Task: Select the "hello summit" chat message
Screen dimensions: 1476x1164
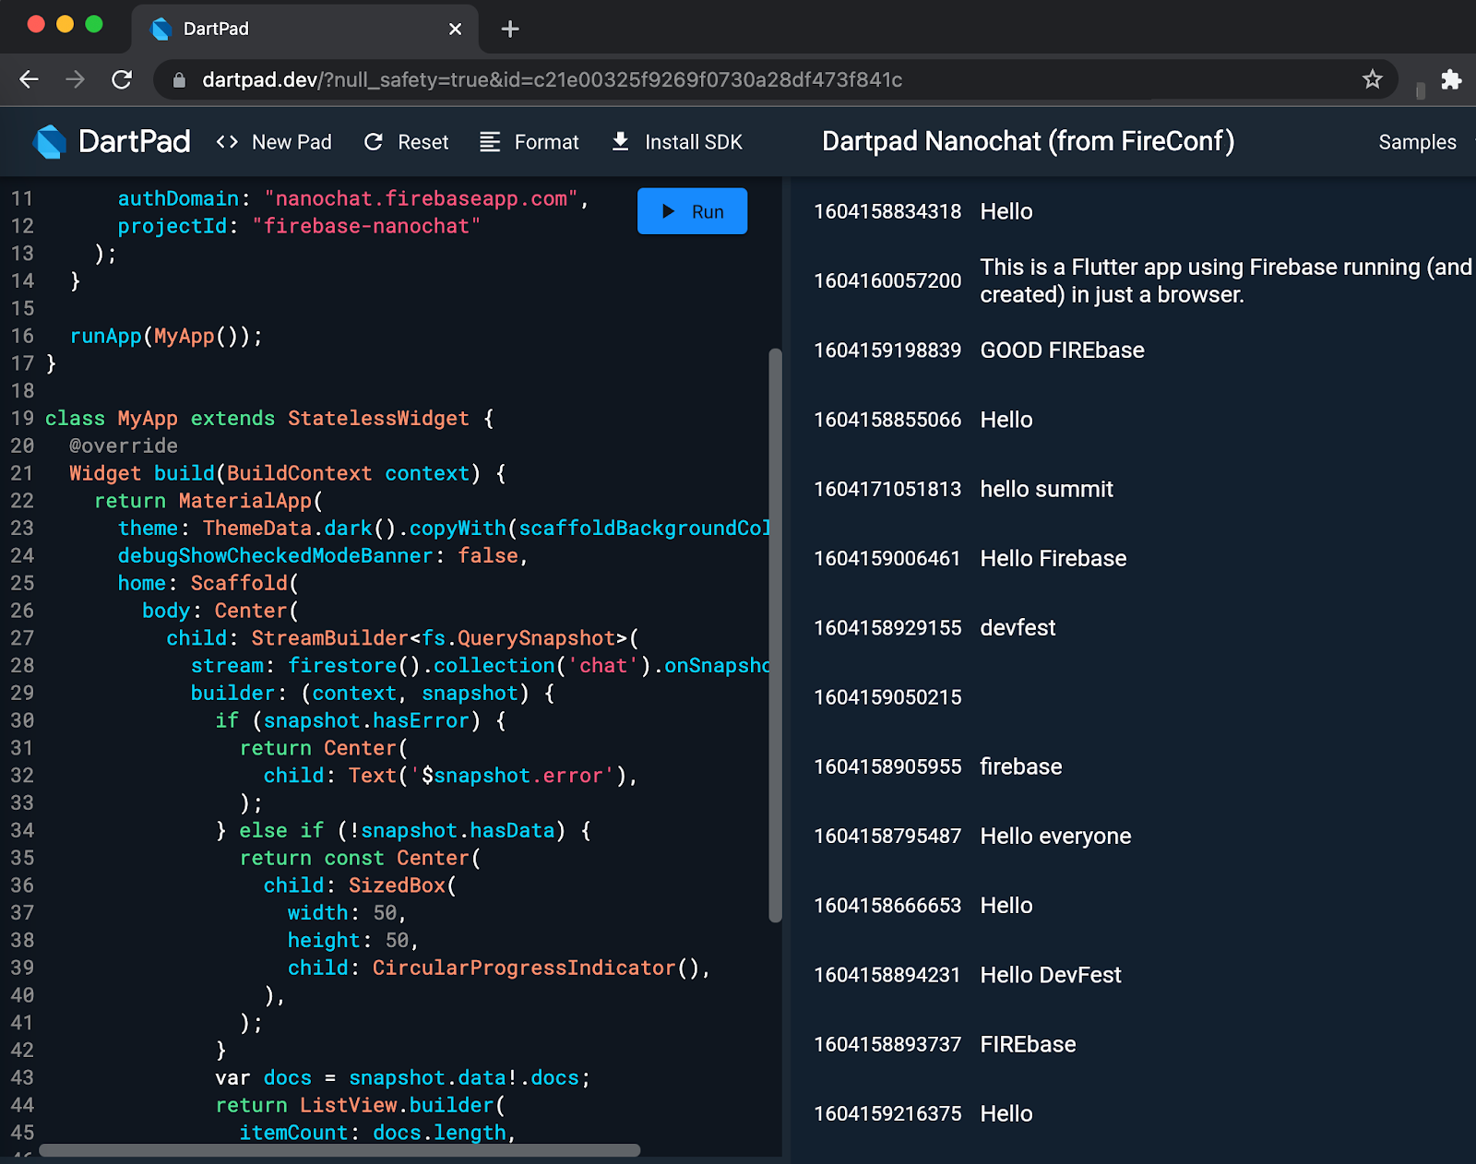Action: [x=1046, y=489]
